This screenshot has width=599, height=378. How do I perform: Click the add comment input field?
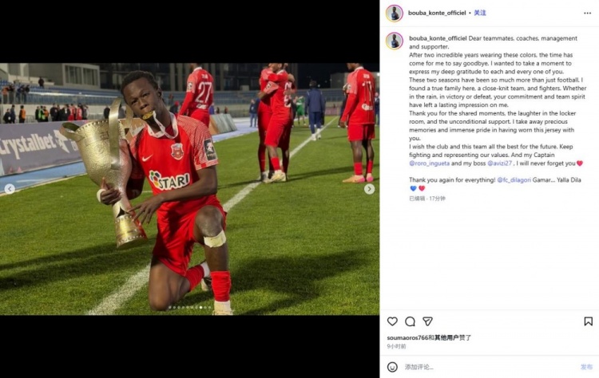tap(489, 367)
